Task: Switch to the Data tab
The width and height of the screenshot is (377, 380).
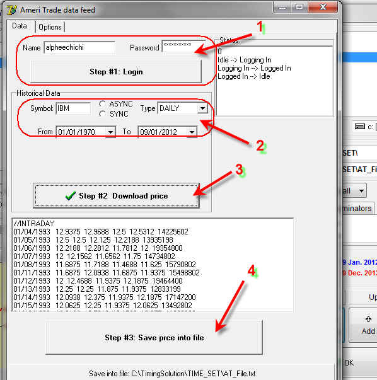Action: click(20, 26)
